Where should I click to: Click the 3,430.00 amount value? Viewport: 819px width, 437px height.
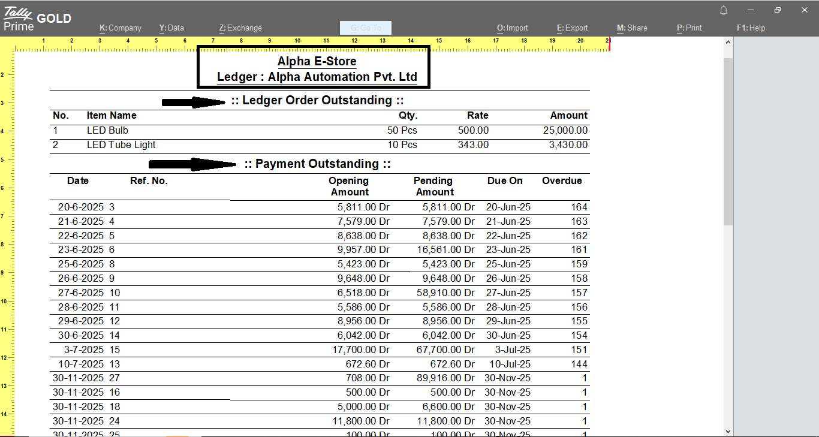point(568,144)
